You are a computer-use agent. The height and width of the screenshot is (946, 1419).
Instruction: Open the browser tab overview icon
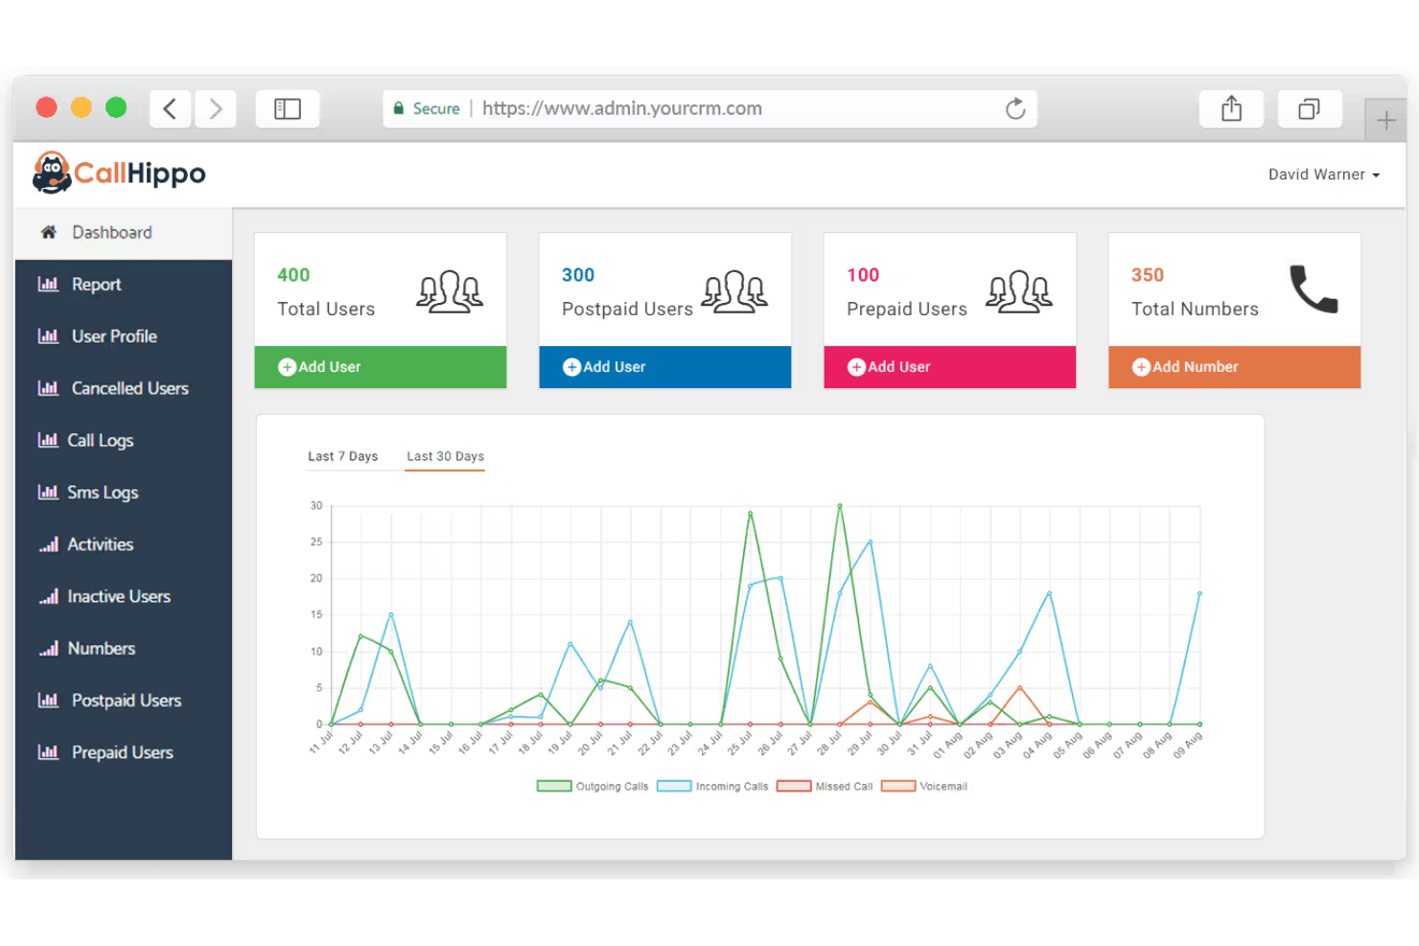point(1309,109)
